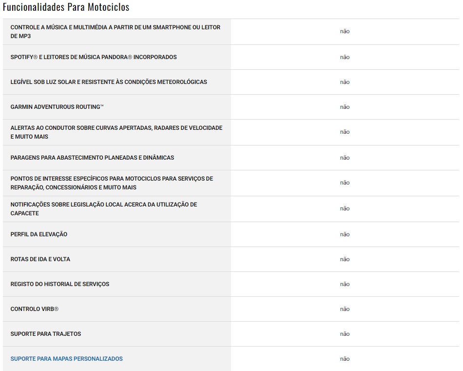Select the Controle a música e multimédia row label

coord(115,32)
